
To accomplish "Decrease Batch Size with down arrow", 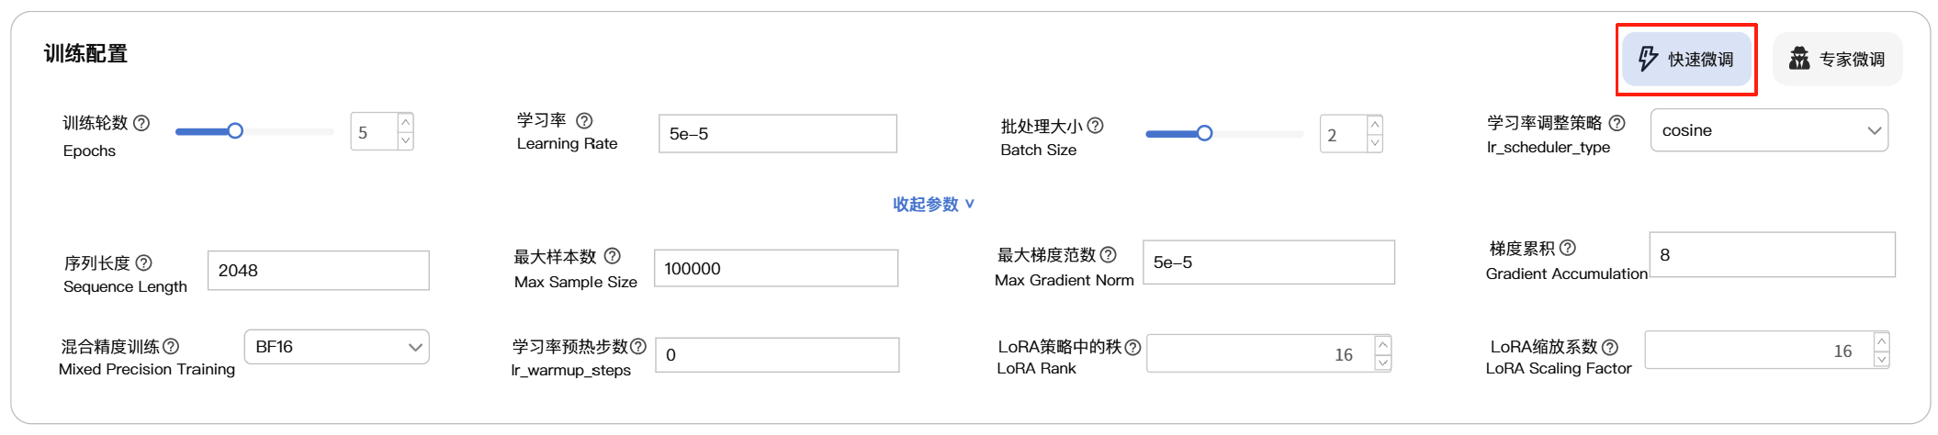I will pyautogui.click(x=1375, y=143).
